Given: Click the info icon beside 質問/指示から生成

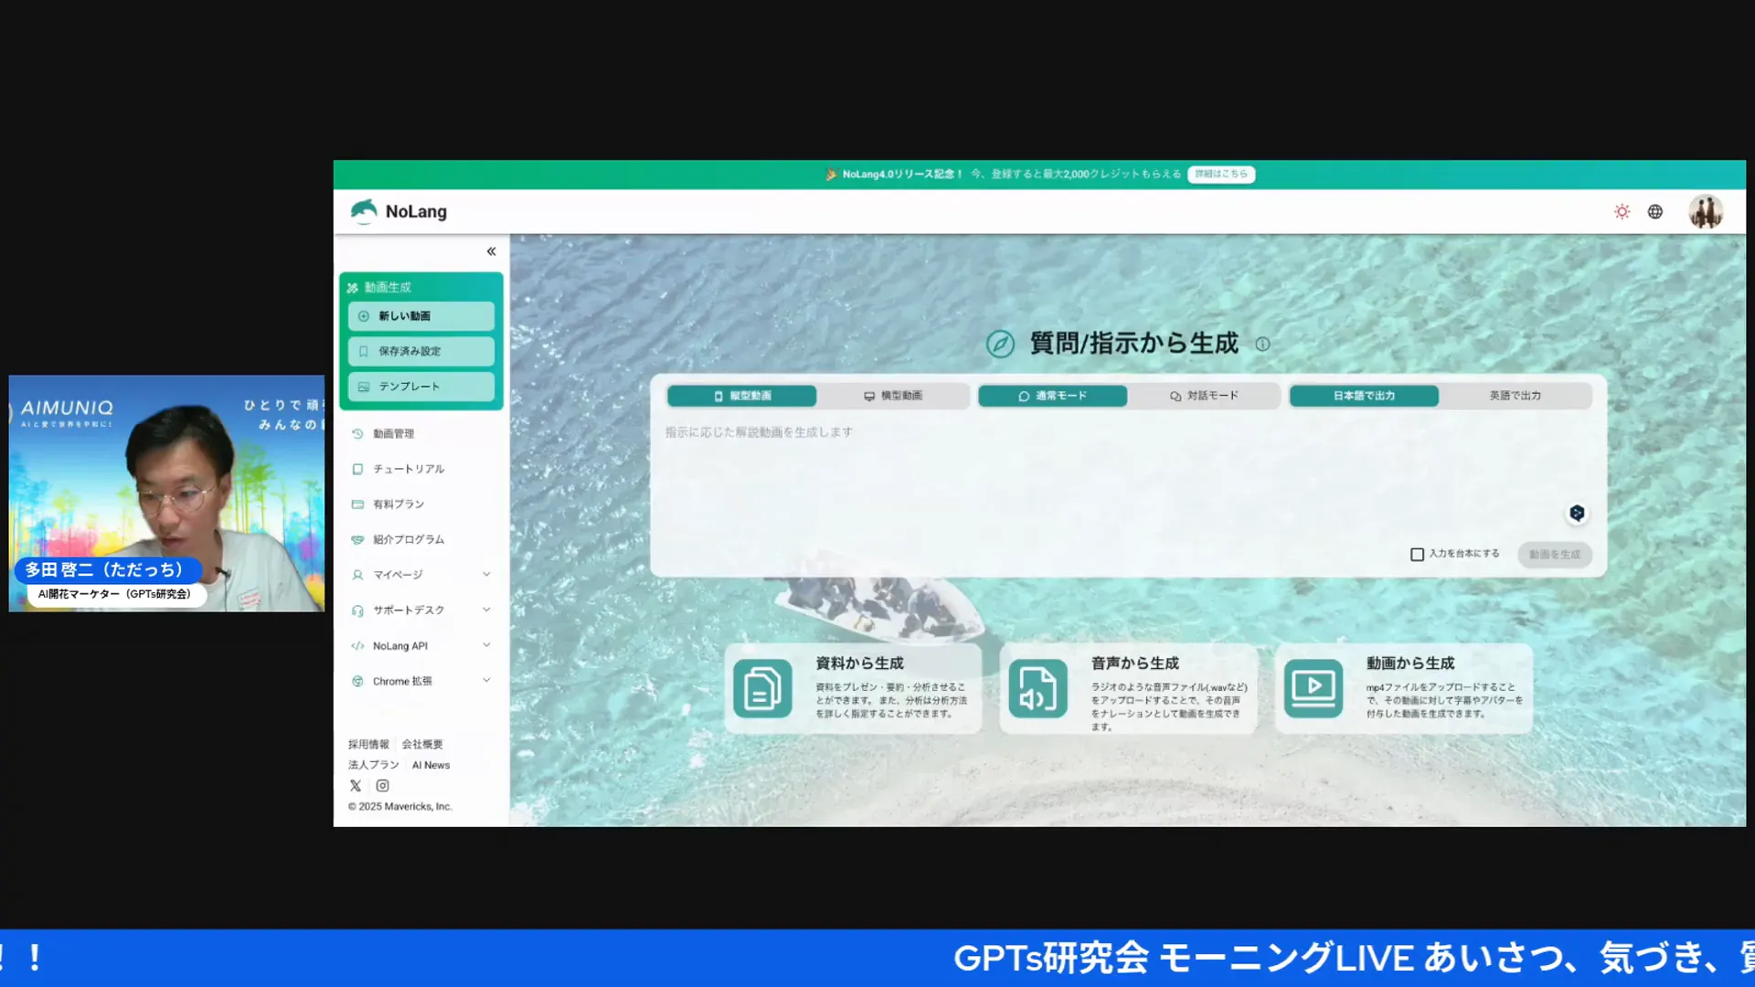Looking at the screenshot, I should point(1262,345).
